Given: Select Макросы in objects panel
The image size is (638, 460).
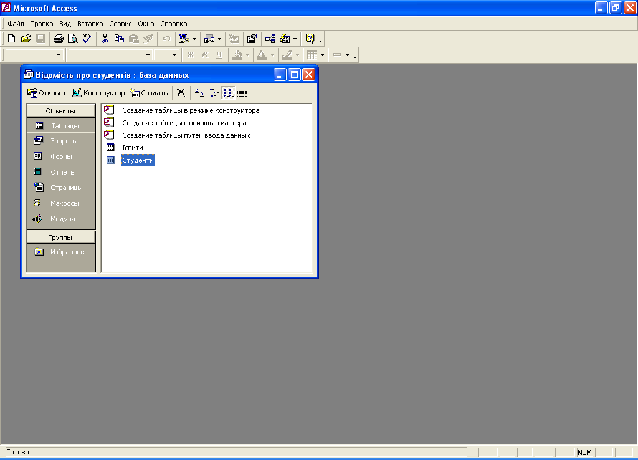Looking at the screenshot, I should click(60, 203).
